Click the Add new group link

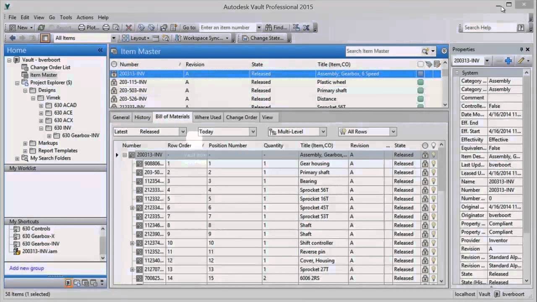(26, 268)
